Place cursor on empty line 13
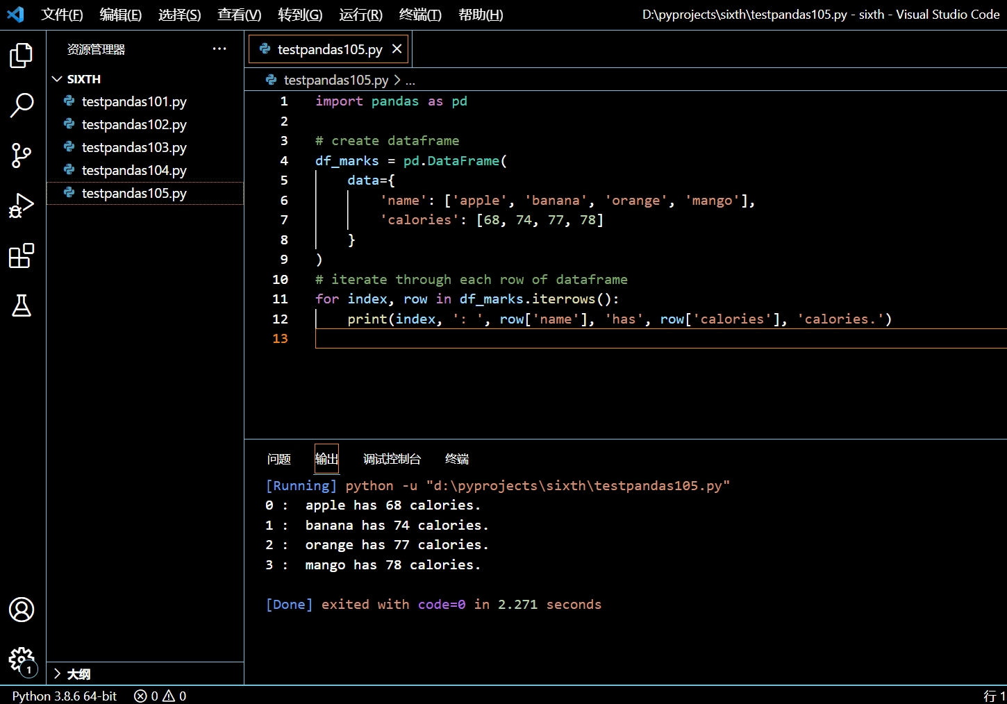The image size is (1007, 704). 660,339
